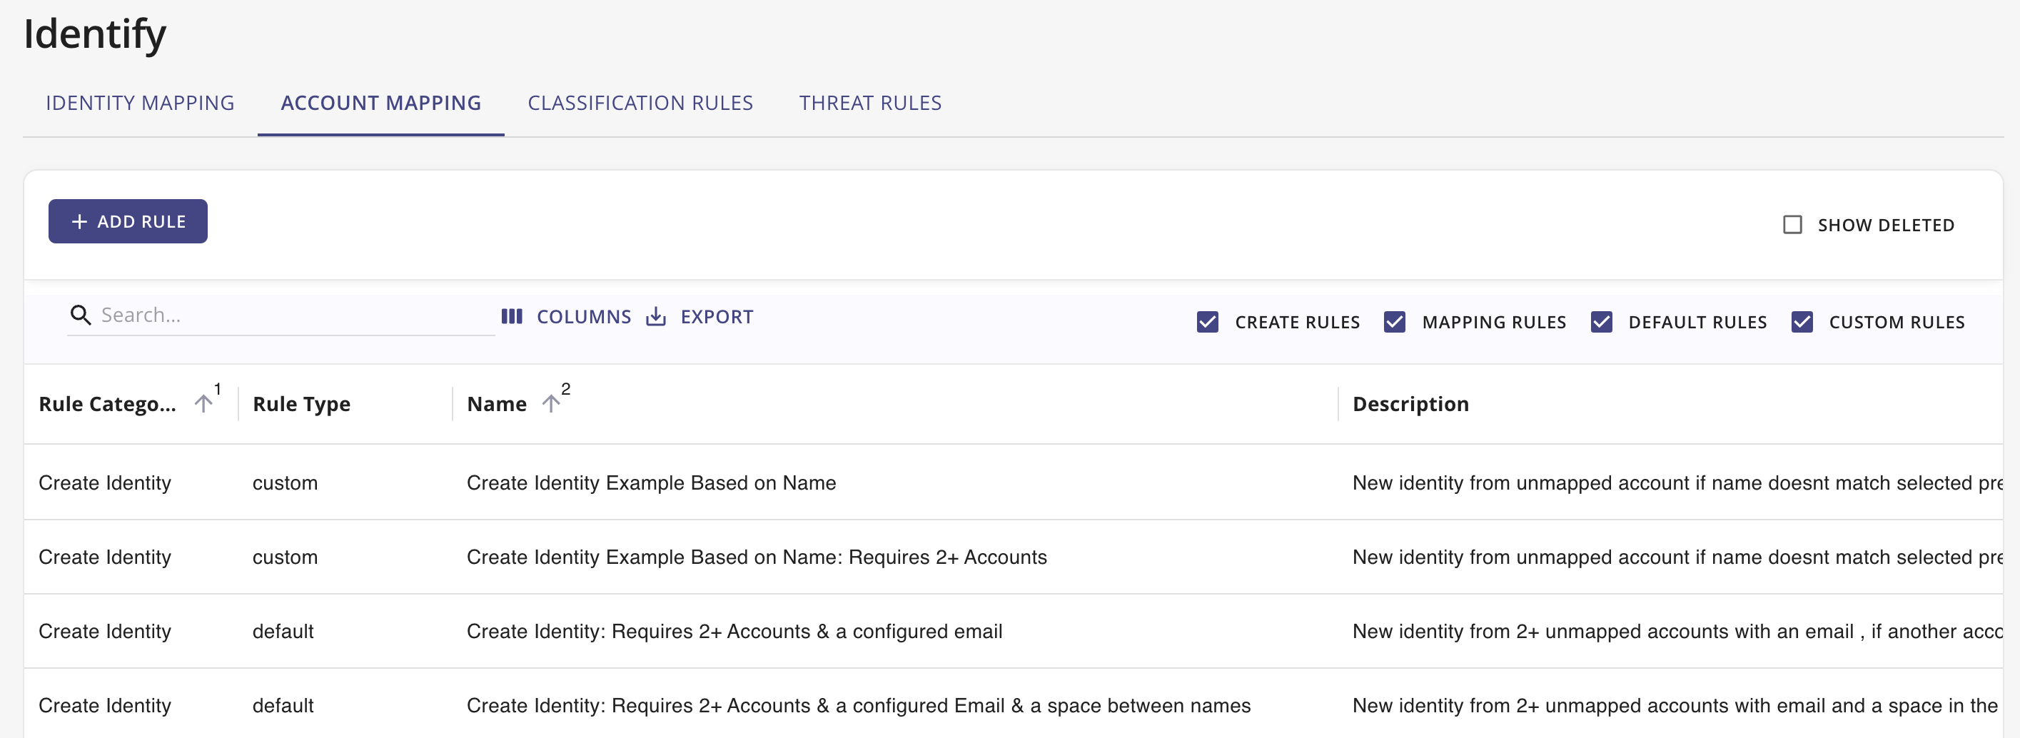Click the Export button label

click(717, 317)
